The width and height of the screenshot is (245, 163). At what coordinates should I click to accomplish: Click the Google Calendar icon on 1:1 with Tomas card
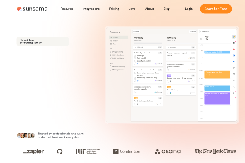click(x=171, y=93)
